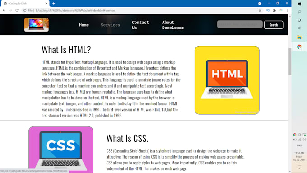Open the Windows Start button
Viewport: 307px width, 173px height.
coord(299,4)
